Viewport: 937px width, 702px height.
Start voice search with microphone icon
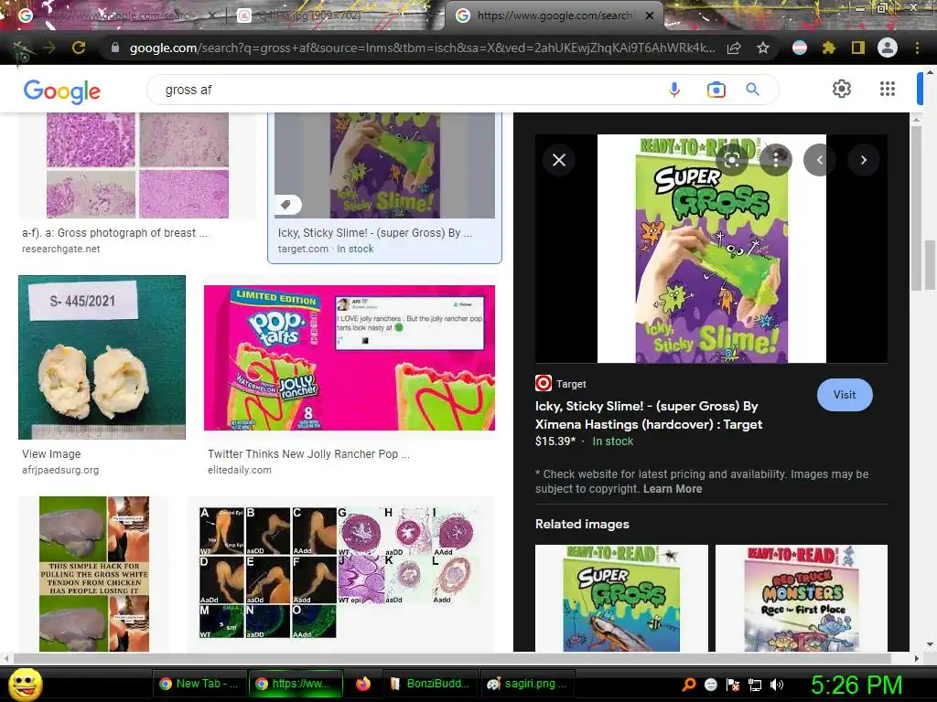click(674, 90)
